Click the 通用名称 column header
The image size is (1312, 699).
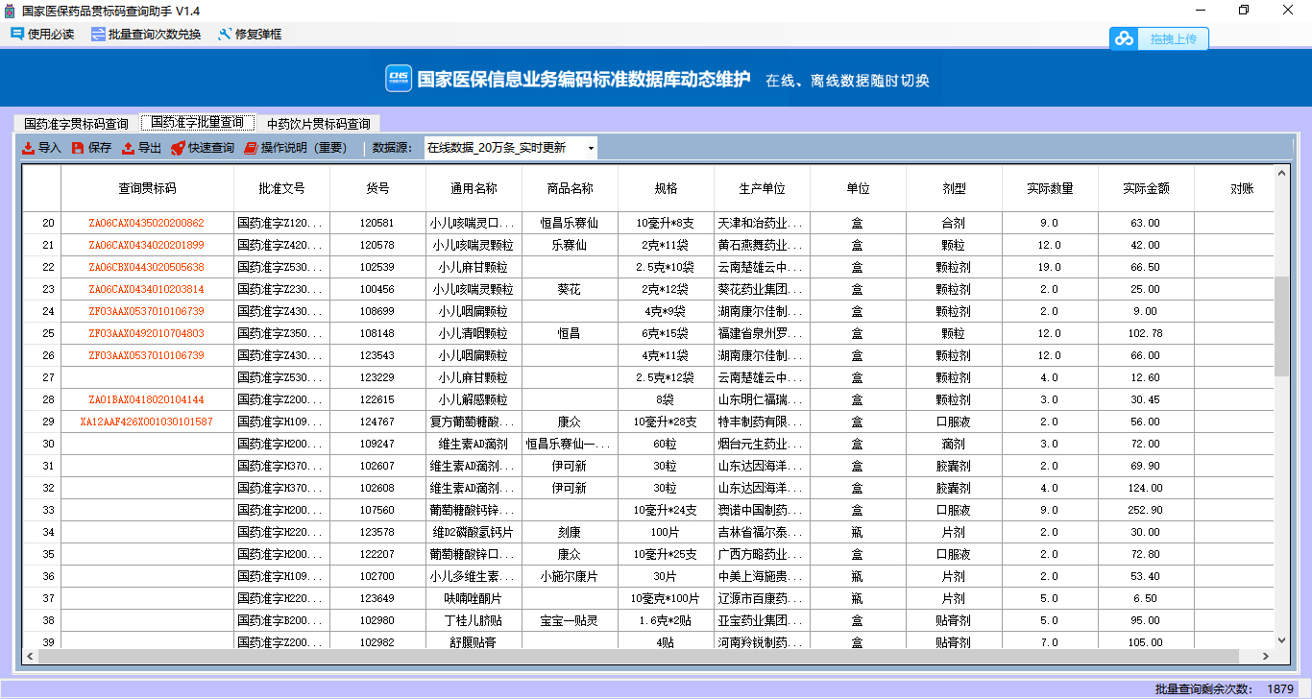[x=474, y=189]
